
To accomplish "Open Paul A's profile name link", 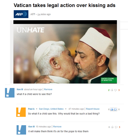I will pyautogui.click(x=31, y=109).
